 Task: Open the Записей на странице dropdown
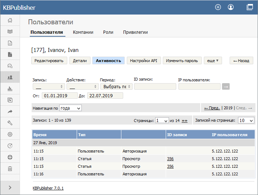(x=246, y=121)
